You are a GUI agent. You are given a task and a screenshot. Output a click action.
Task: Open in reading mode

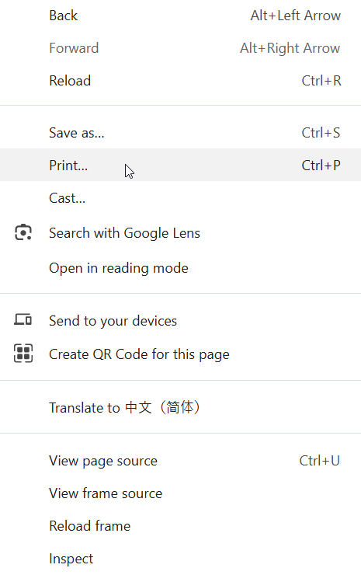click(x=180, y=268)
